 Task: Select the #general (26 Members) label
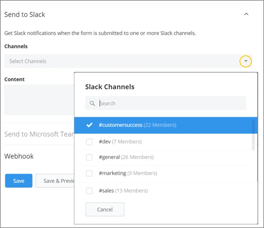coord(126,157)
